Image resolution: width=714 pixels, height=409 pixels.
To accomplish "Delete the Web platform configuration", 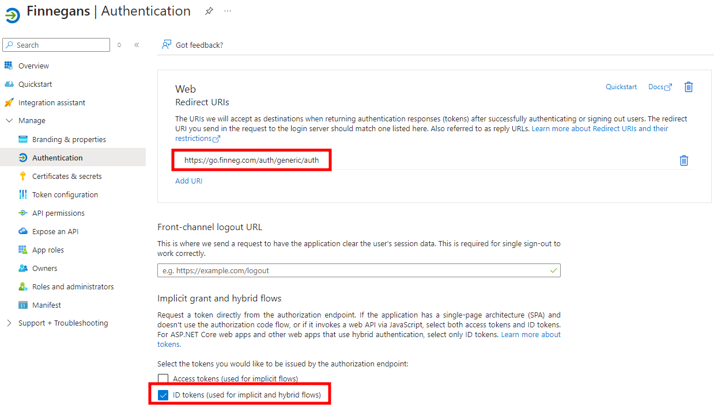I will point(688,87).
